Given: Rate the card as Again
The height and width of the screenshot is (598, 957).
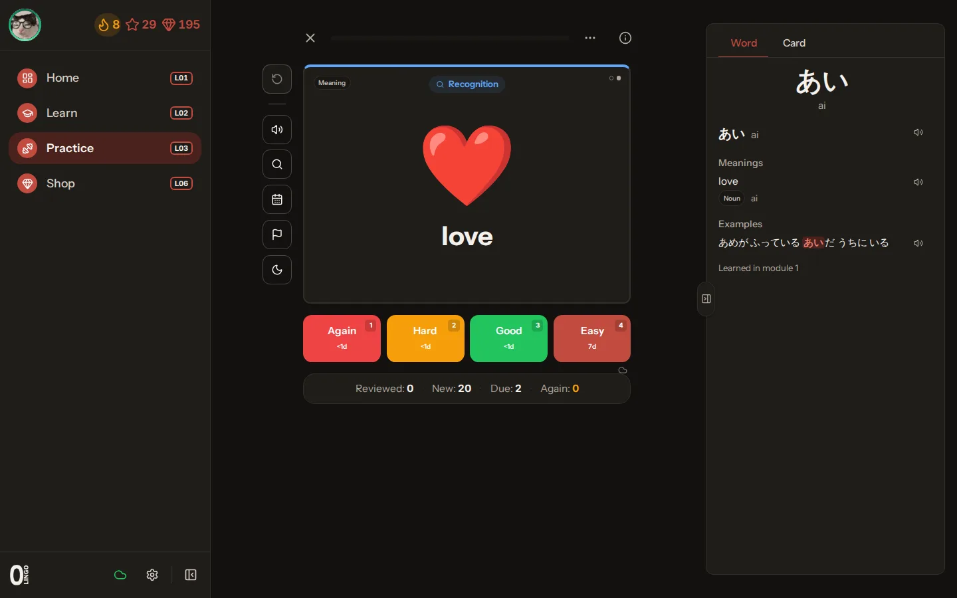Looking at the screenshot, I should pos(342,338).
